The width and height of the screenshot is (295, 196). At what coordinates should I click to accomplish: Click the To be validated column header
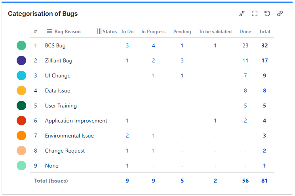coord(215,32)
